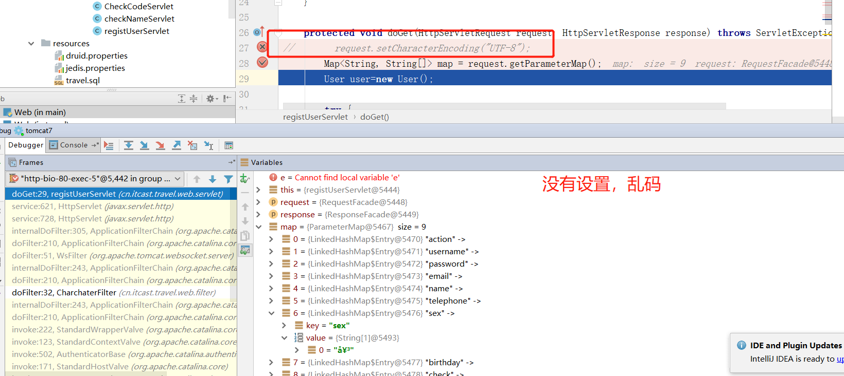Click override gutter icon on line 26
Viewport: 844px width, 376px height.
(x=259, y=32)
